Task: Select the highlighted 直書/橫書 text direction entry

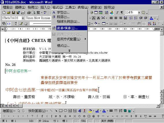Action: coord(69,28)
